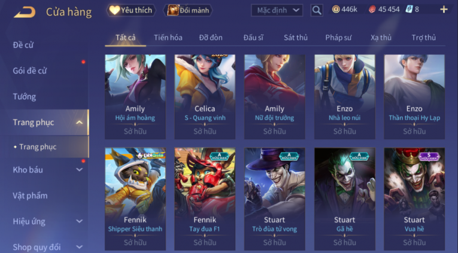Viewport: 458px width, 253px height.
Task: Select the Celica S - Quang vinh skin card
Action: [205, 96]
